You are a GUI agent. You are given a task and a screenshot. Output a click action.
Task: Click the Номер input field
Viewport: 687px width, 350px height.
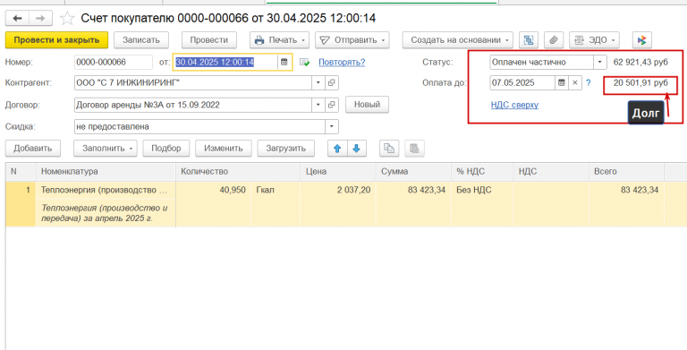pos(114,63)
